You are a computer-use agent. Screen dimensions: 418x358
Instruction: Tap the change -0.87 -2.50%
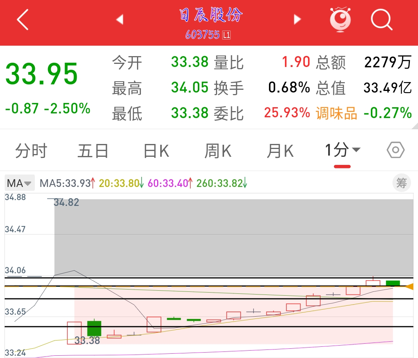pos(48,108)
